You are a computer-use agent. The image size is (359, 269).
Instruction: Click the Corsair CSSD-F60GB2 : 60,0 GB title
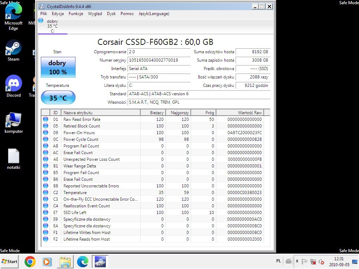[155, 42]
